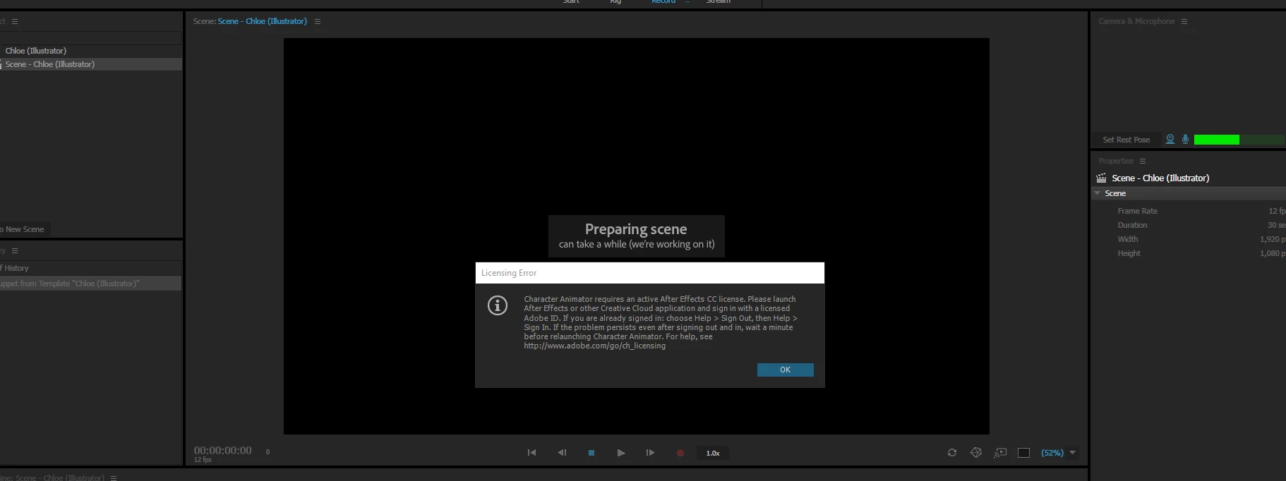Image resolution: width=1286 pixels, height=481 pixels.
Task: Click the blue stop button
Action: point(591,453)
